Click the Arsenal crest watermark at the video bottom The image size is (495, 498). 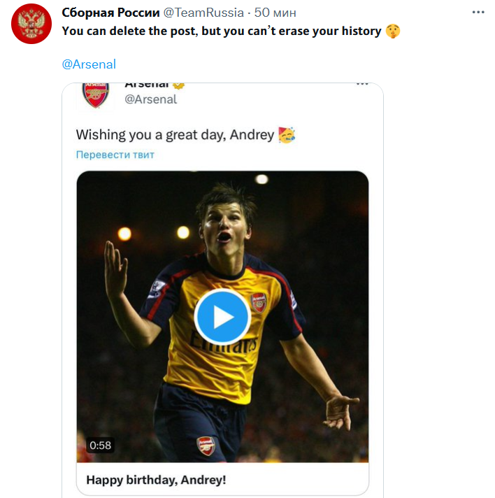(206, 446)
